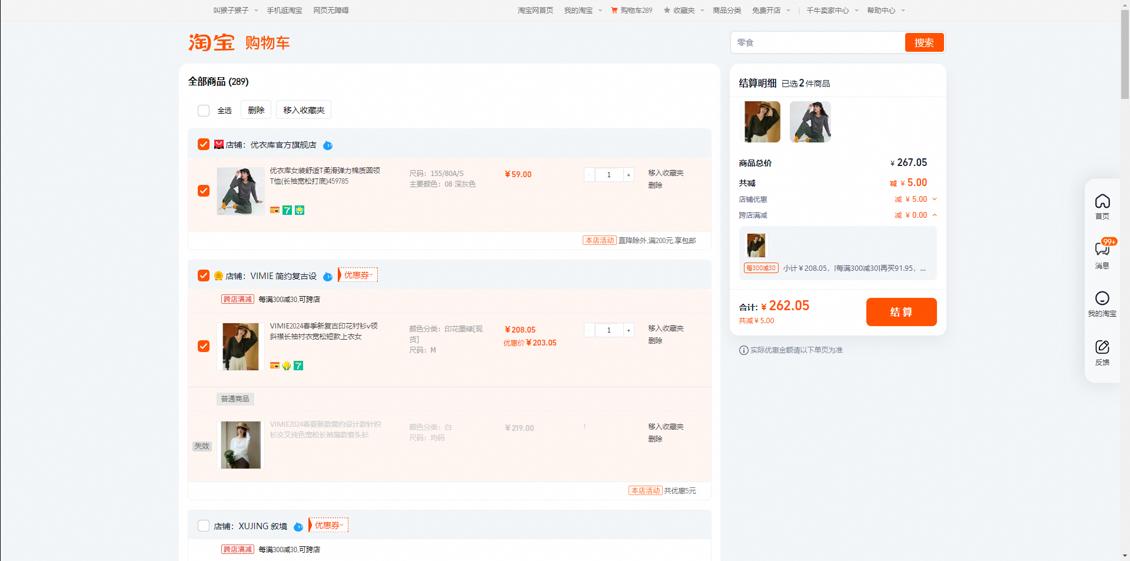This screenshot has width=1130, height=561.
Task: Uncheck the VIMIE 简约复古设 shop checkbox
Action: click(204, 275)
